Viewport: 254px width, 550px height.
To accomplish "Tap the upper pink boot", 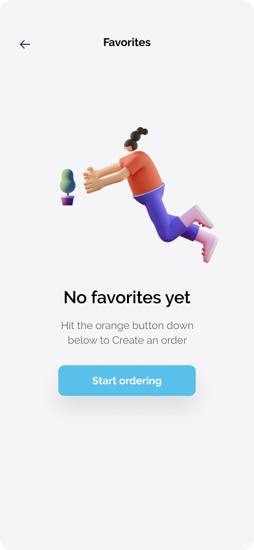I will point(198,215).
